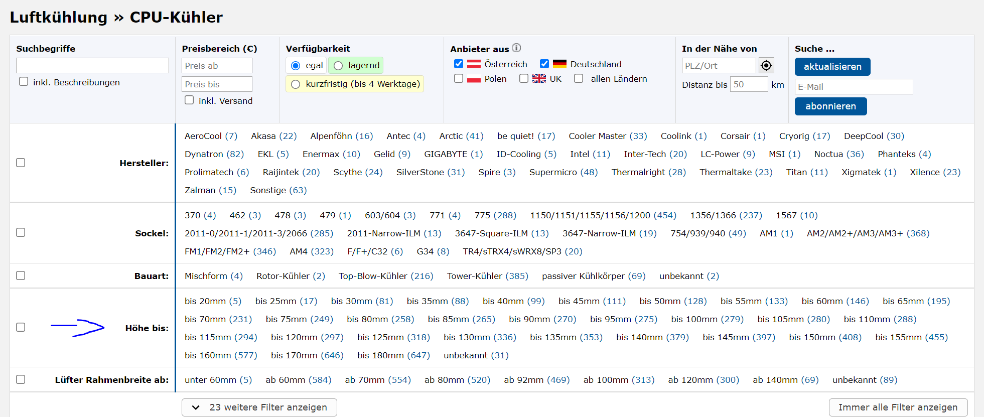Click the Polen flag icon
984x417 pixels.
(474, 78)
